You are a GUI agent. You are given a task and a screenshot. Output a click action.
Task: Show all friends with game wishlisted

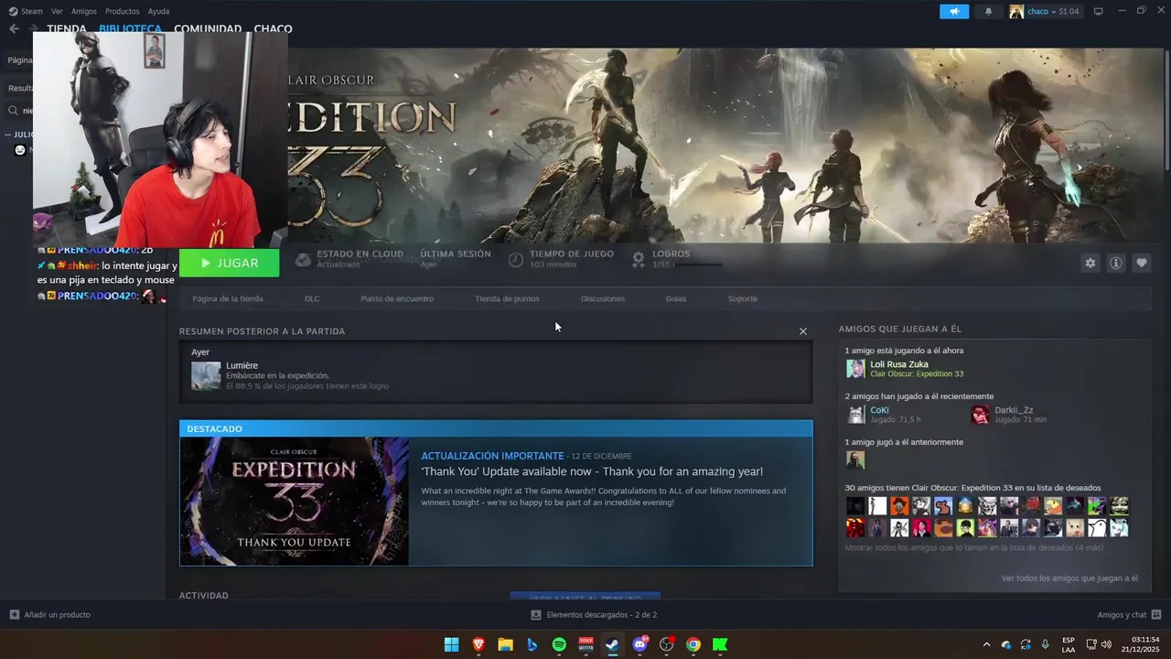973,548
